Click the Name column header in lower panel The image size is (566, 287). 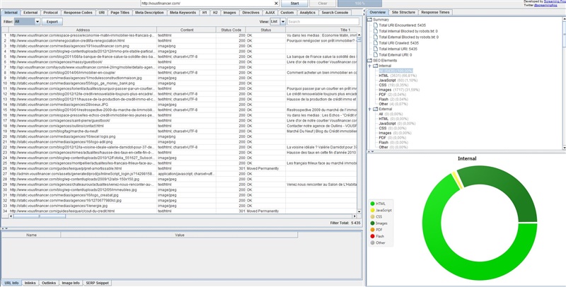tap(31, 235)
